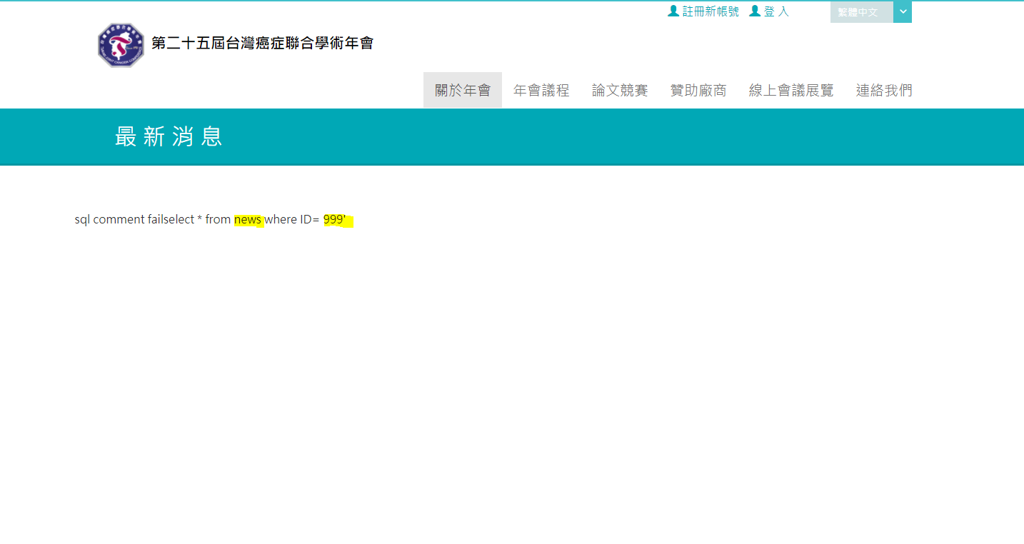
Task: Open the 贊助廠商 menu
Action: coord(698,90)
